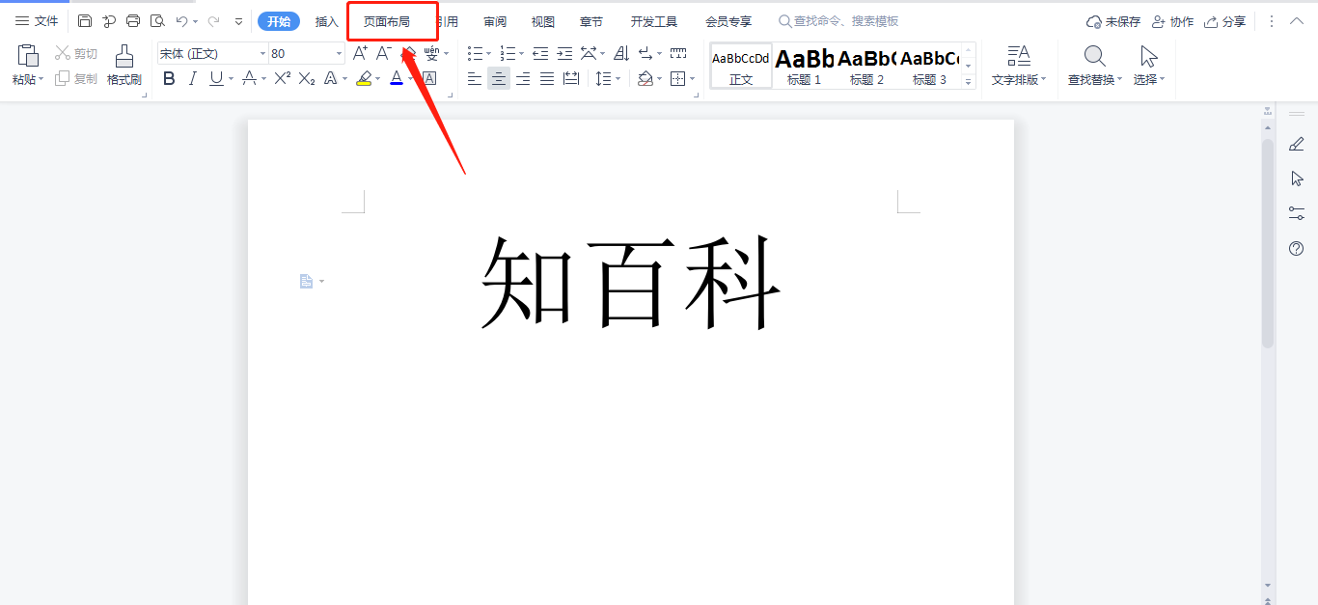Apply the 标题 1 style
The image size is (1318, 605).
(x=803, y=65)
